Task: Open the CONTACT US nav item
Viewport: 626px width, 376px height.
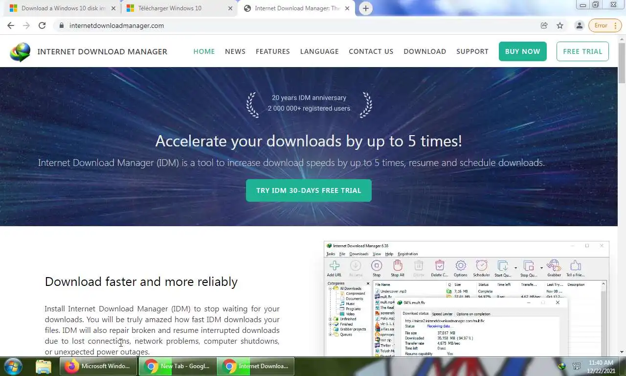Action: [371, 51]
